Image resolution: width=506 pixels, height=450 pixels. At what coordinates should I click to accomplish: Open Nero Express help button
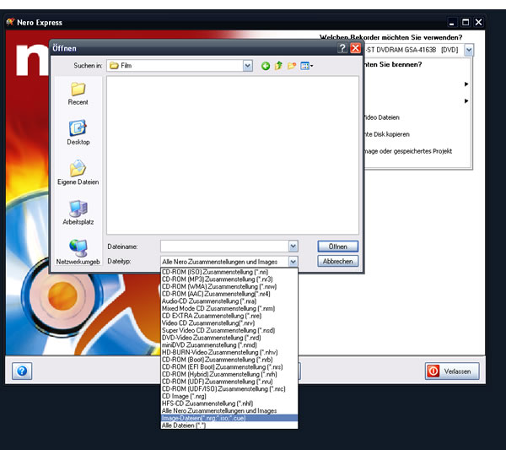click(x=22, y=371)
